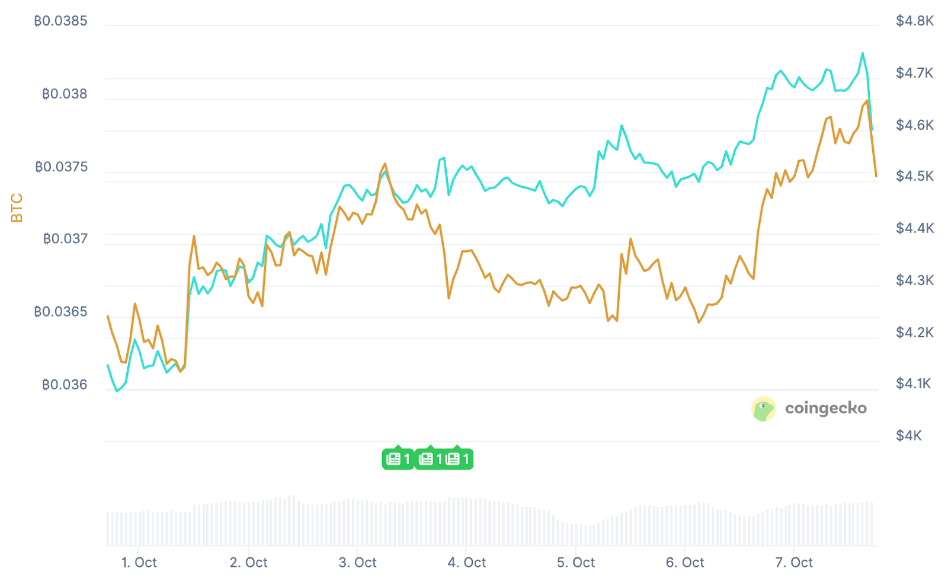Click the orange BTC axis title

tap(17, 208)
